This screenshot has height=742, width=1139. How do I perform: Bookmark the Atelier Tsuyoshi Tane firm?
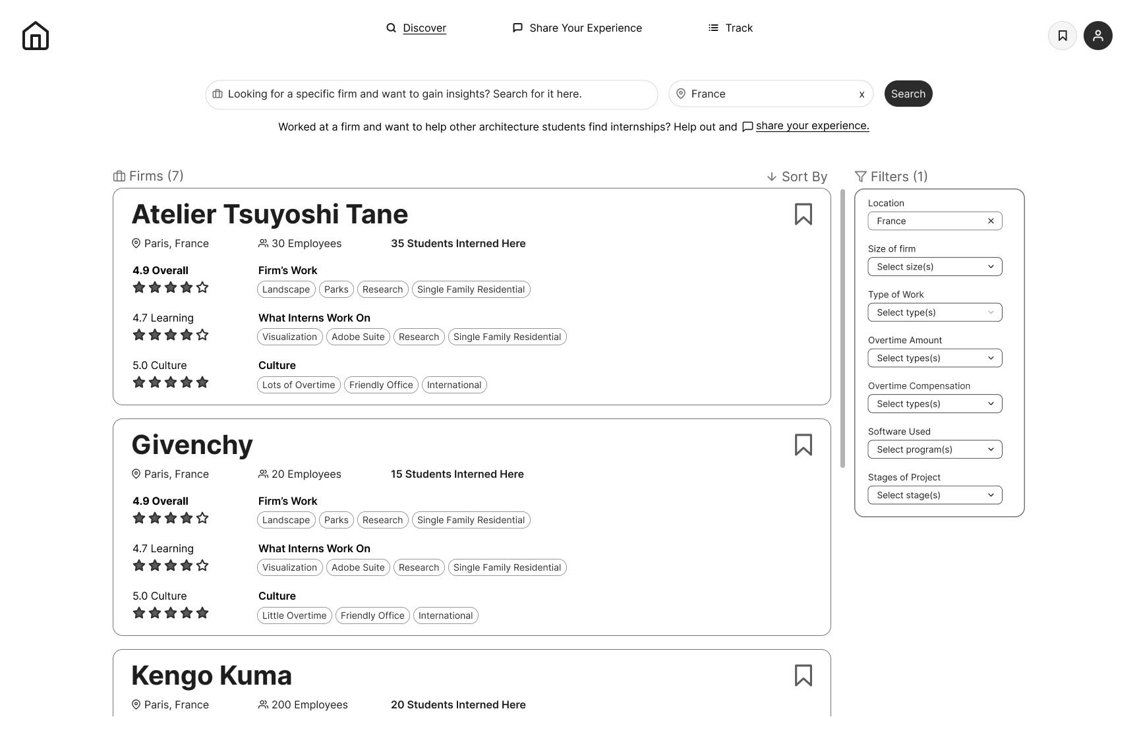(x=803, y=214)
